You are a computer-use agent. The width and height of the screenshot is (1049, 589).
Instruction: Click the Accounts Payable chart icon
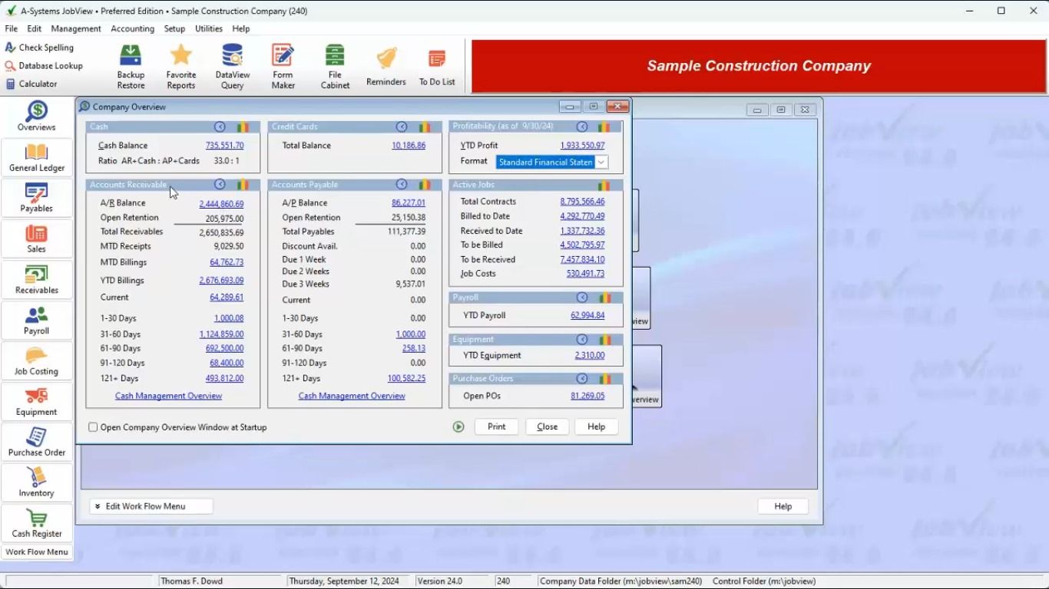(x=424, y=185)
